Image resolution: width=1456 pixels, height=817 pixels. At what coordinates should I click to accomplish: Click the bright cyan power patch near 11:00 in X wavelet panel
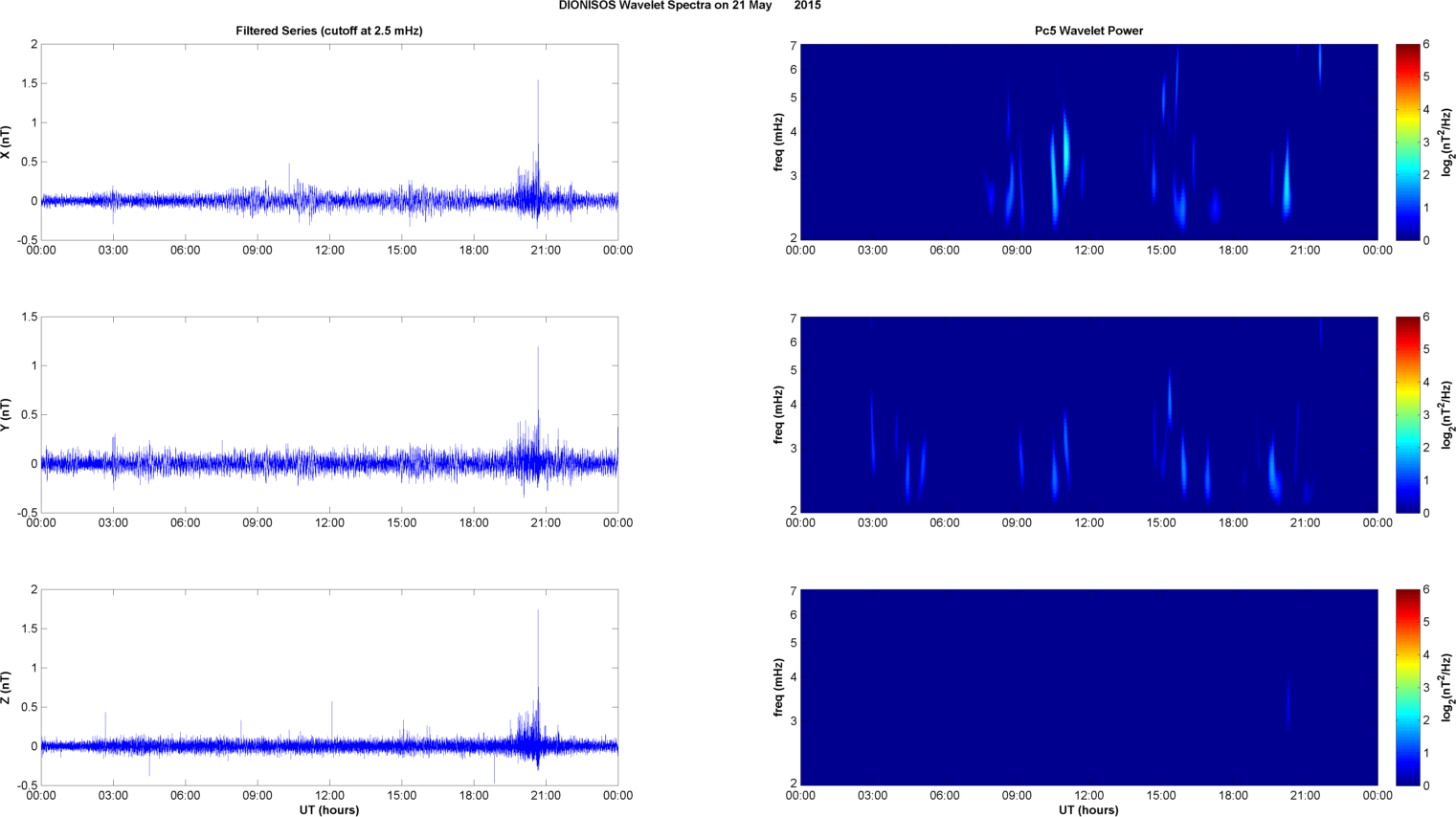(1065, 148)
